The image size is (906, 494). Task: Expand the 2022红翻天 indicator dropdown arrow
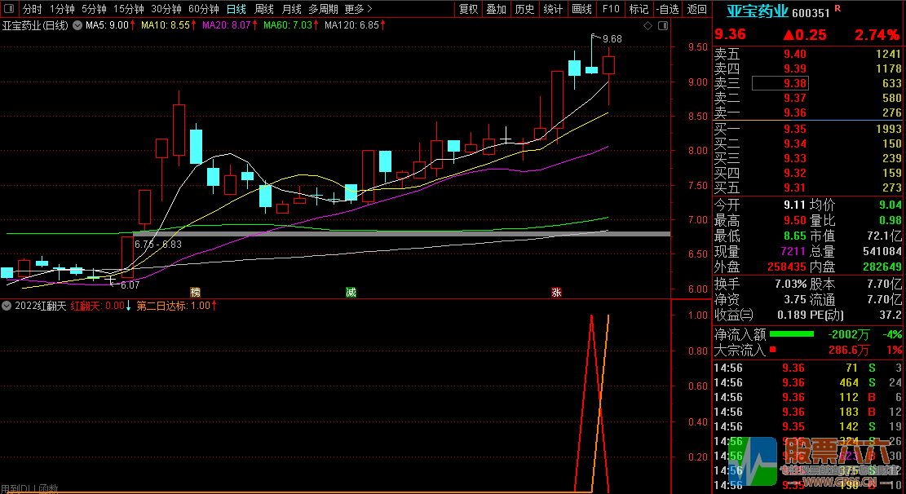pos(7,307)
